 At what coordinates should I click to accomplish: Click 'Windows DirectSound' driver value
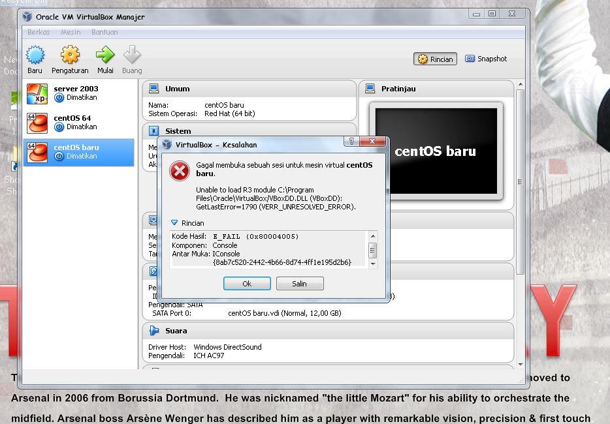(x=227, y=346)
